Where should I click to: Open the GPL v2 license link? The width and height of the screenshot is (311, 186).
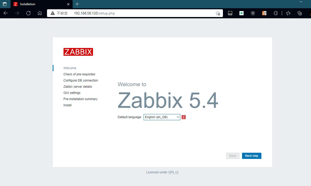click(173, 172)
